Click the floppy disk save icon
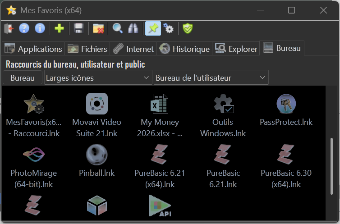This screenshot has height=224, width=340. pos(79,29)
